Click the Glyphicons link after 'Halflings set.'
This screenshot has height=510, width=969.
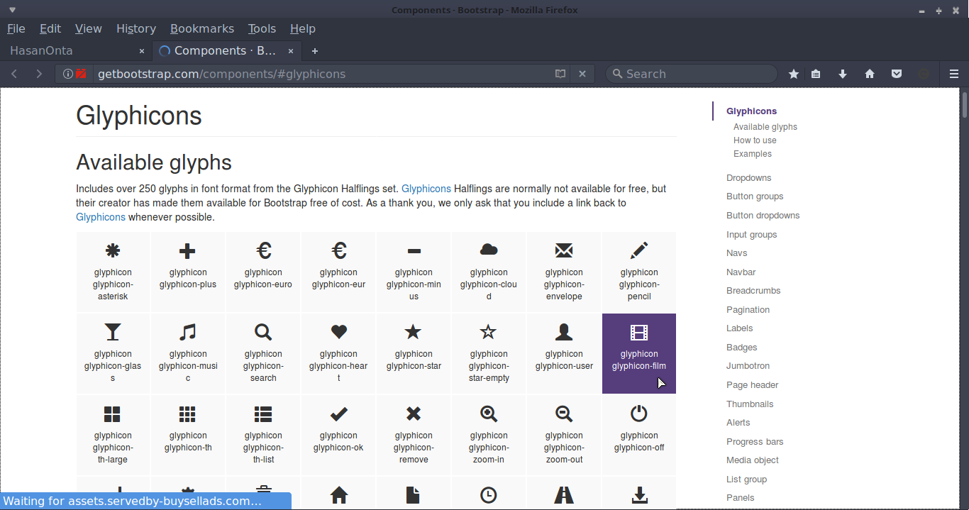tap(426, 189)
